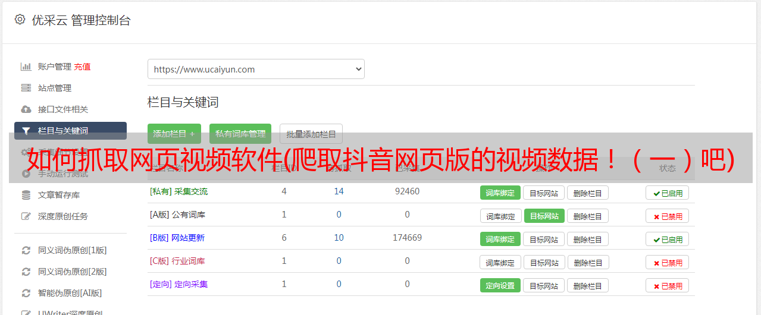Click the refresh icon for 同义词伪原创[2版]

pyautogui.click(x=26, y=272)
